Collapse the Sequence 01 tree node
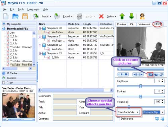The width and height of the screenshot is (168, 127). 40,37
